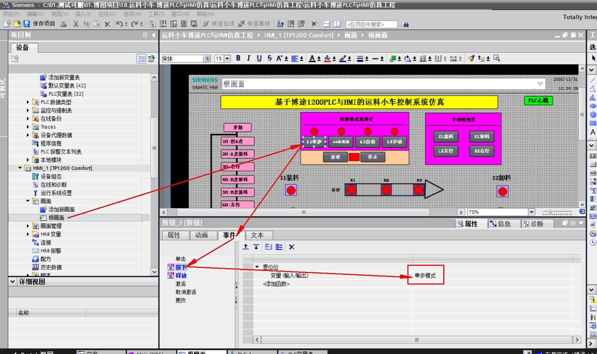Open 在线(O) menu
This screenshot has width=597, height=354.
coord(107,14)
